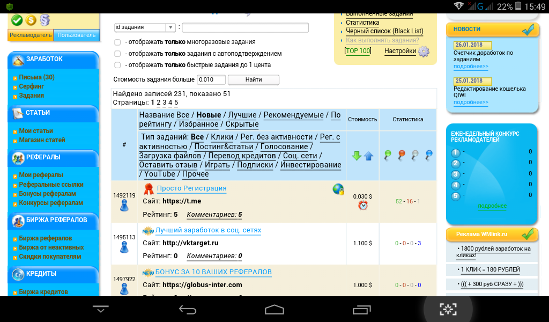Open the TOP 100 link

(358, 51)
